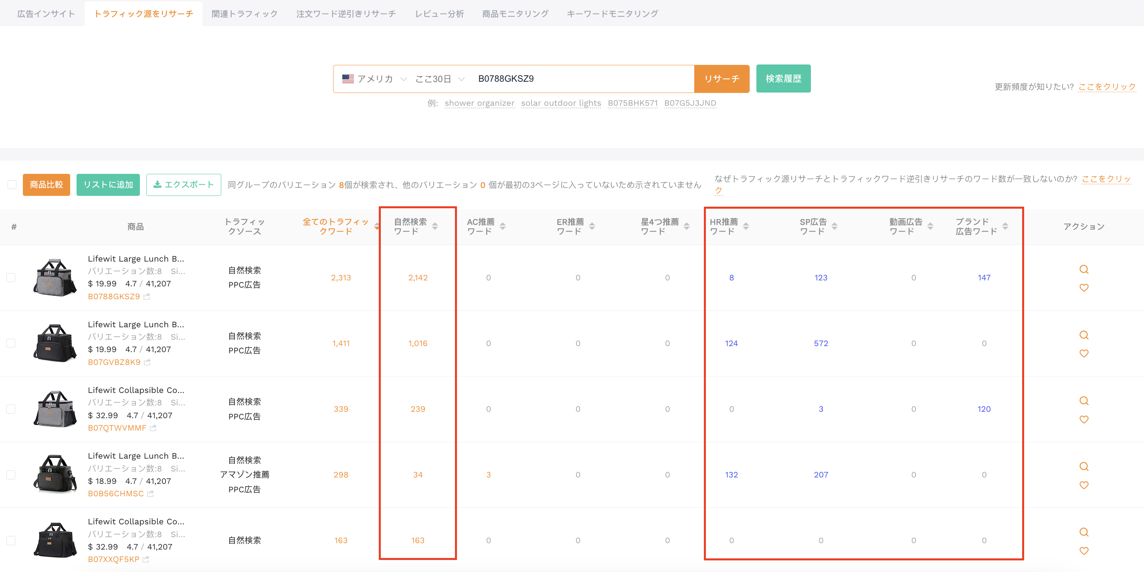Screen dimensions: 1144x572
Task: Click the gray lunch bag thumbnail for B0788GKSZ9
Action: (x=55, y=277)
